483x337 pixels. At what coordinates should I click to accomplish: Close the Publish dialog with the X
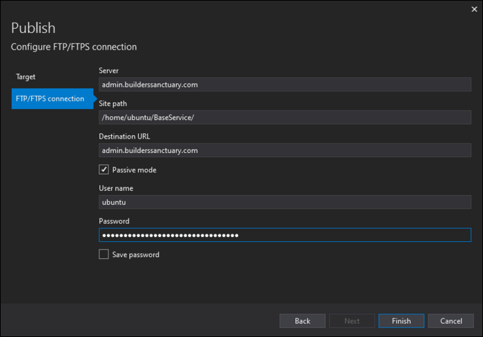point(473,9)
